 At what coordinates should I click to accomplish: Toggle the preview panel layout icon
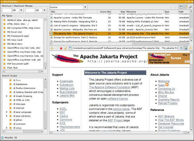click(x=181, y=7)
